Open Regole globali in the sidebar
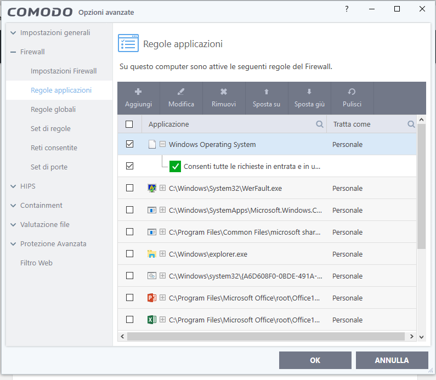 coord(53,110)
